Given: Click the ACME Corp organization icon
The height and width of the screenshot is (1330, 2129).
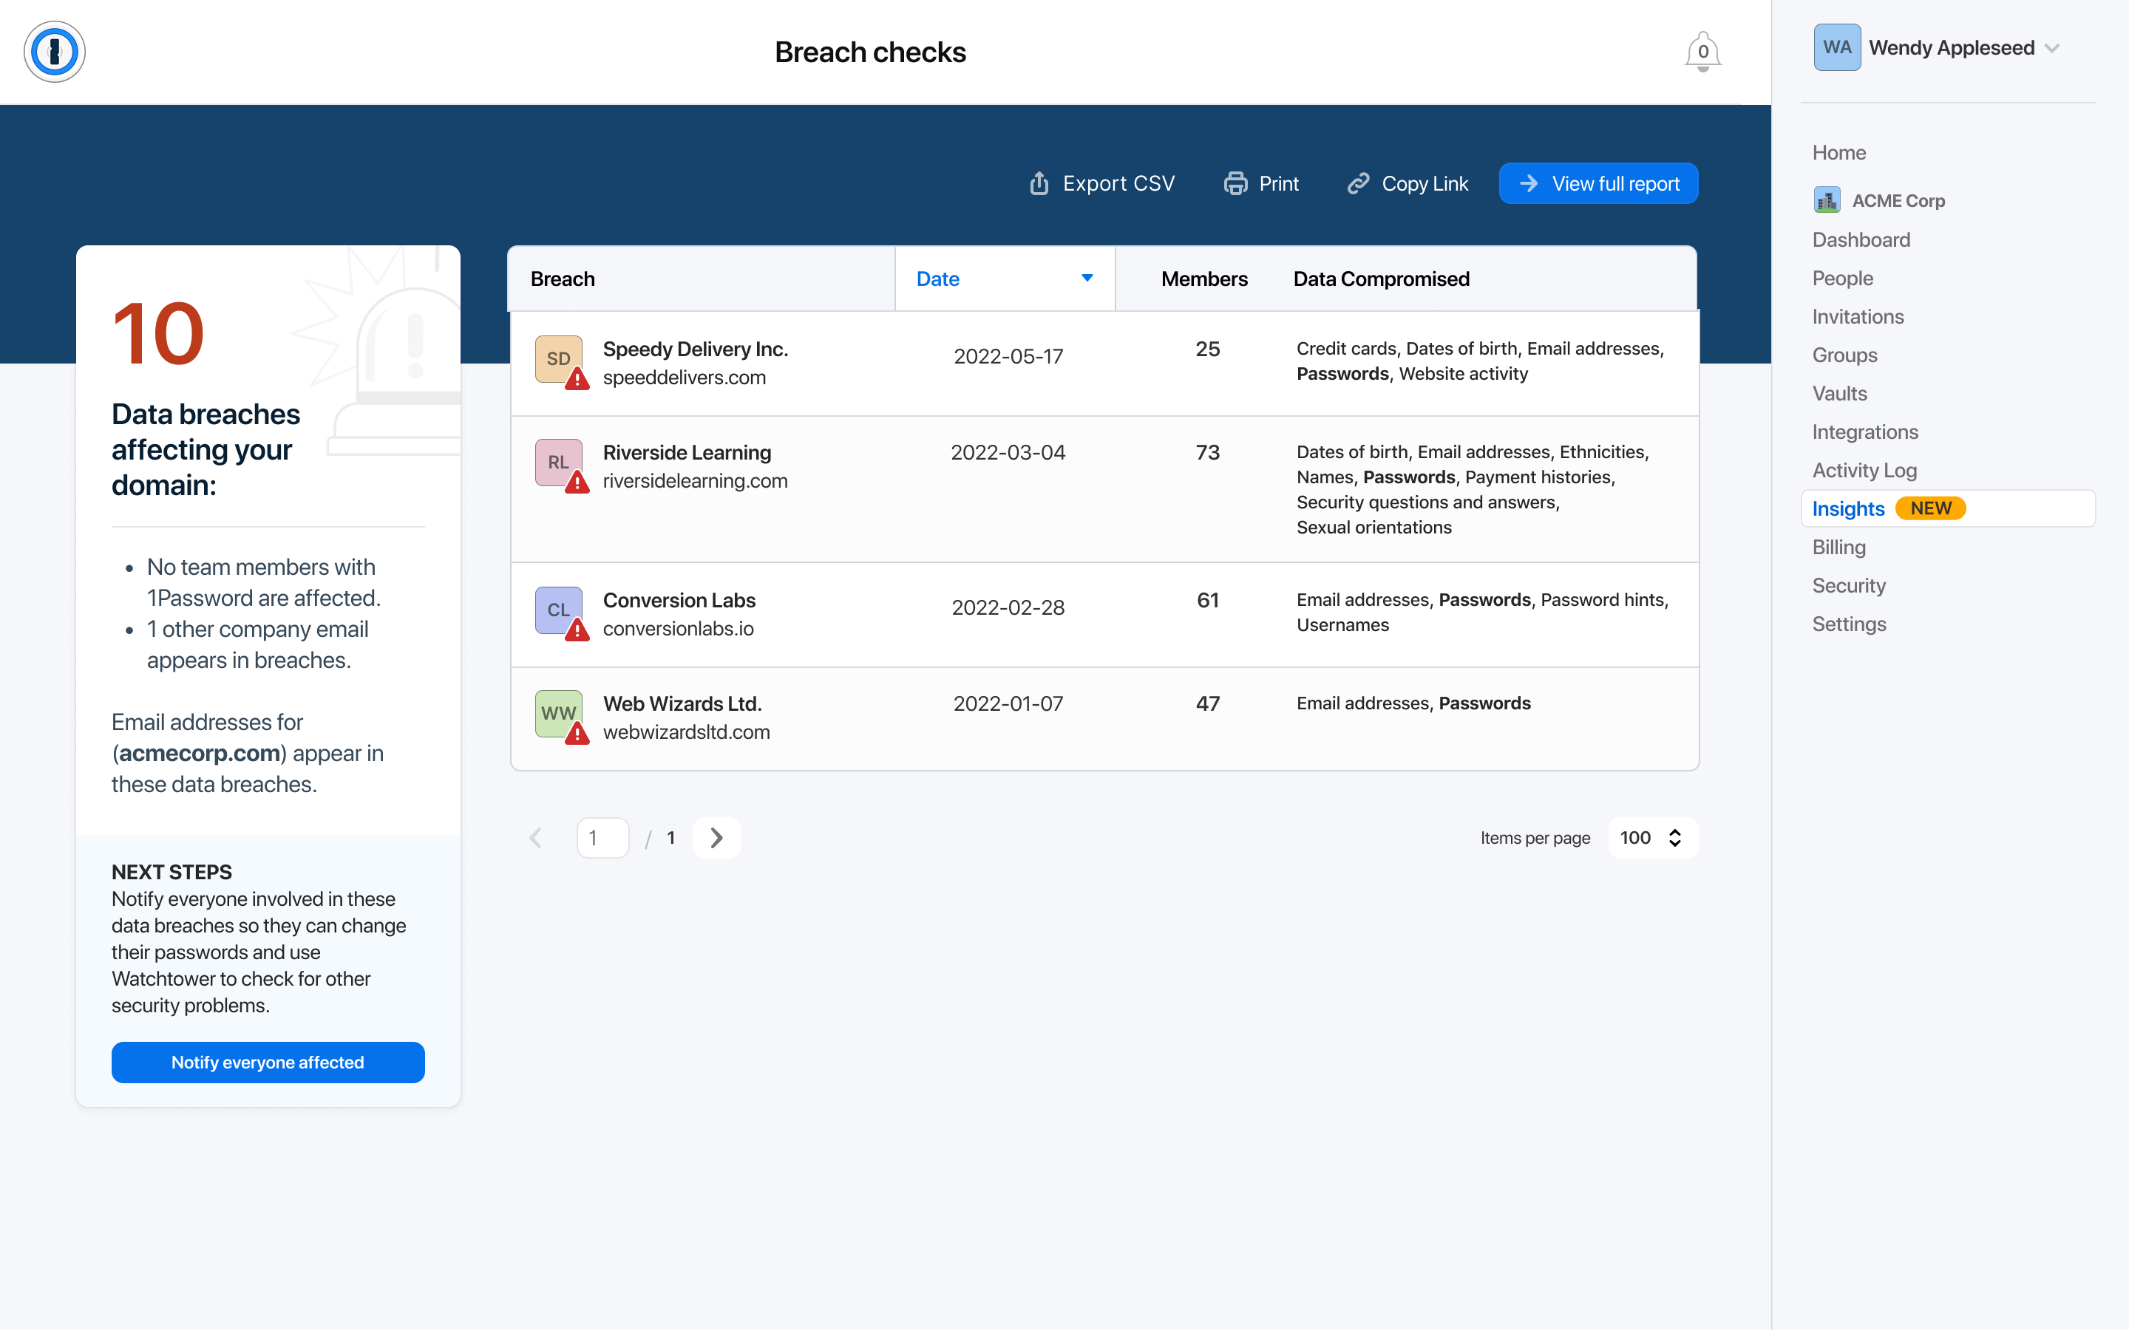Looking at the screenshot, I should click(x=1827, y=199).
